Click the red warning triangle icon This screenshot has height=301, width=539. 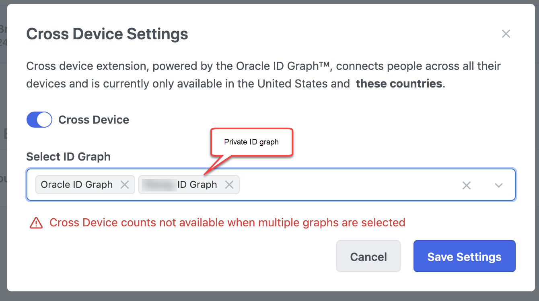click(36, 222)
